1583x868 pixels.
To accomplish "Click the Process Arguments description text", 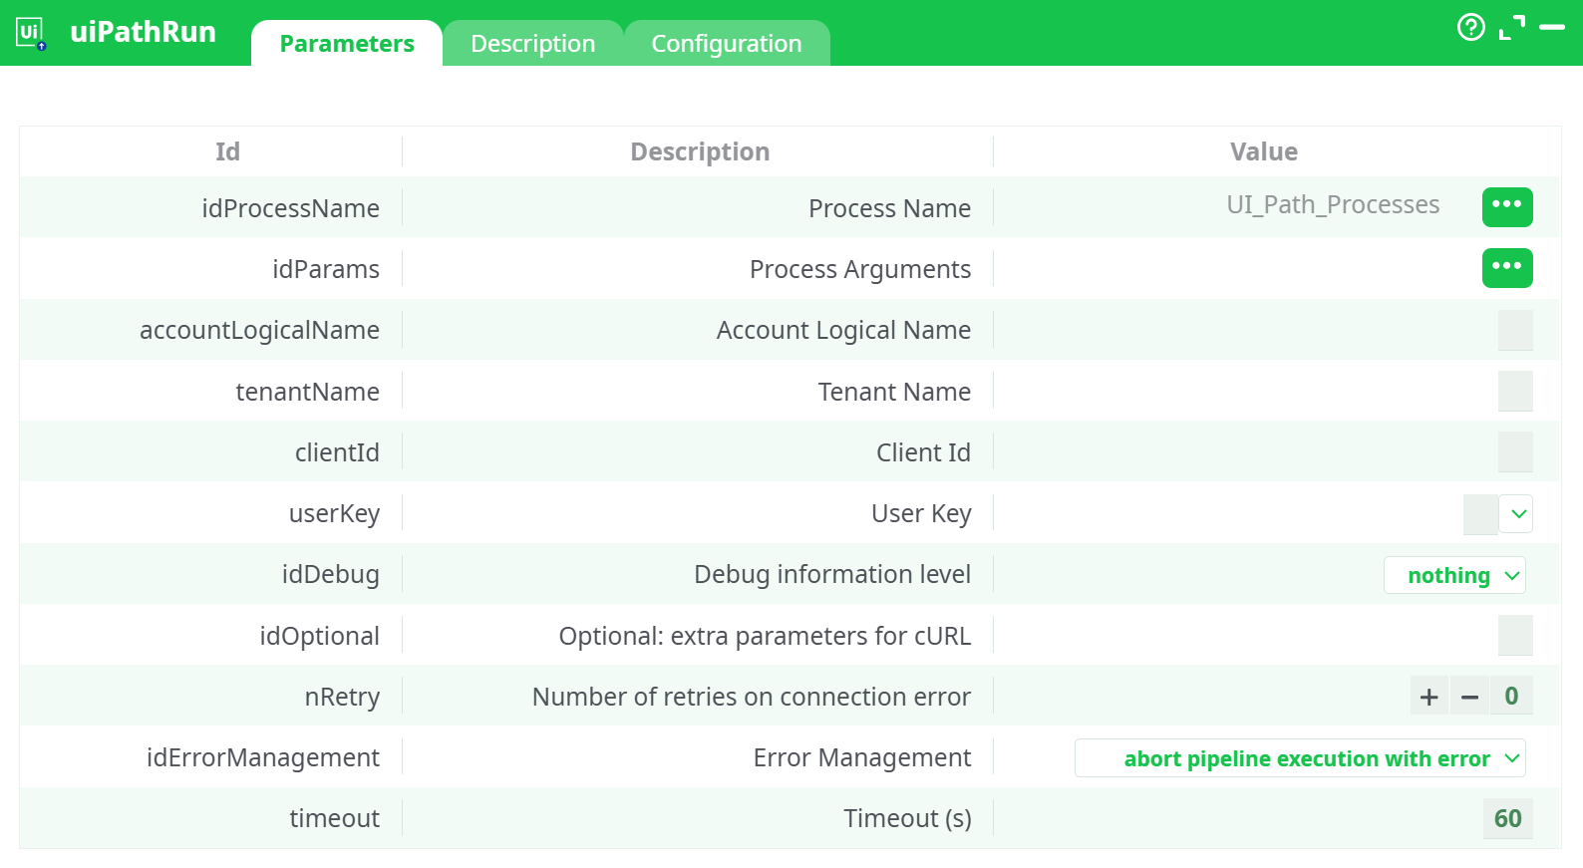I will (x=860, y=270).
